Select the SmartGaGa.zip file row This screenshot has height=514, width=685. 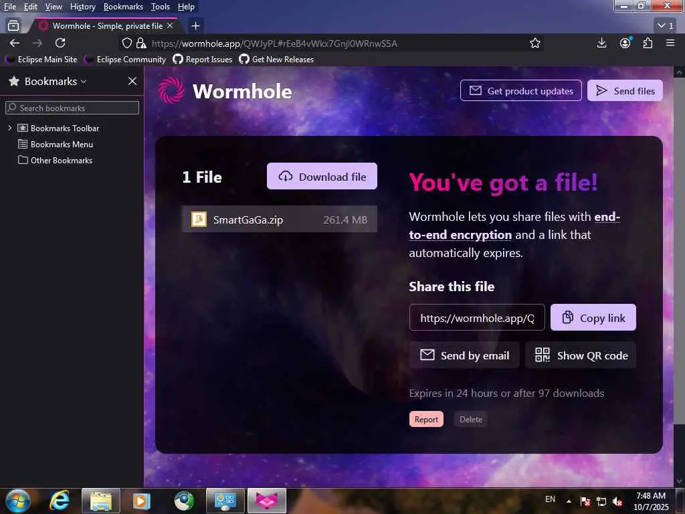pyautogui.click(x=279, y=219)
